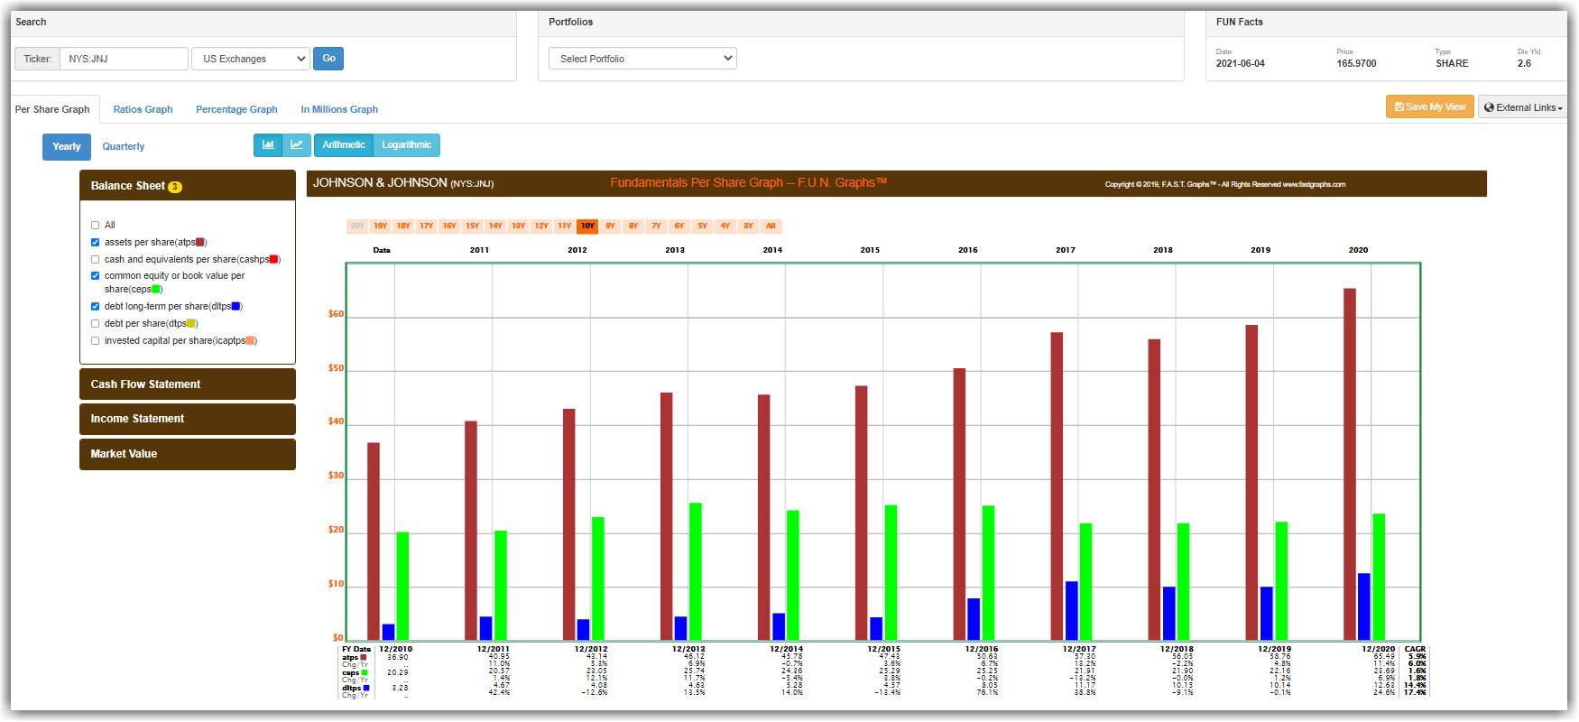Expand the Cash Flow Statement section

[188, 384]
